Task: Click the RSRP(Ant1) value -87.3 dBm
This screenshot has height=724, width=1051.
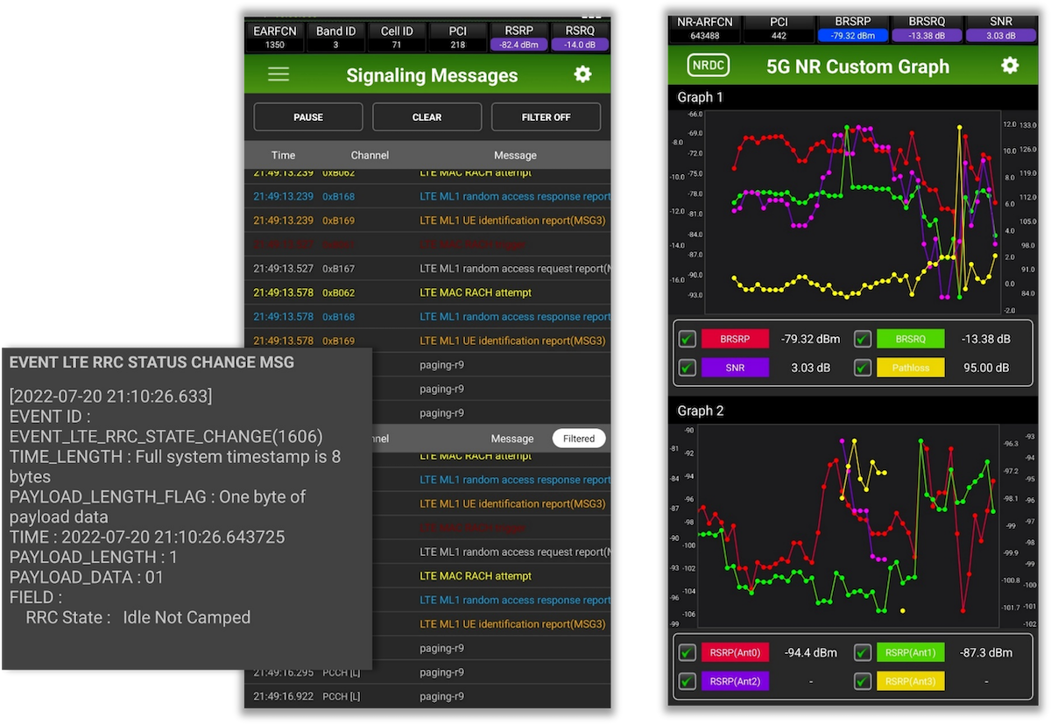Action: pos(985,652)
